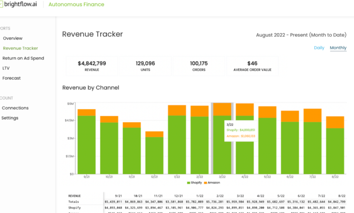Click the 8/22 orange Amazon bar segment
The width and height of the screenshot is (354, 213).
click(335, 122)
